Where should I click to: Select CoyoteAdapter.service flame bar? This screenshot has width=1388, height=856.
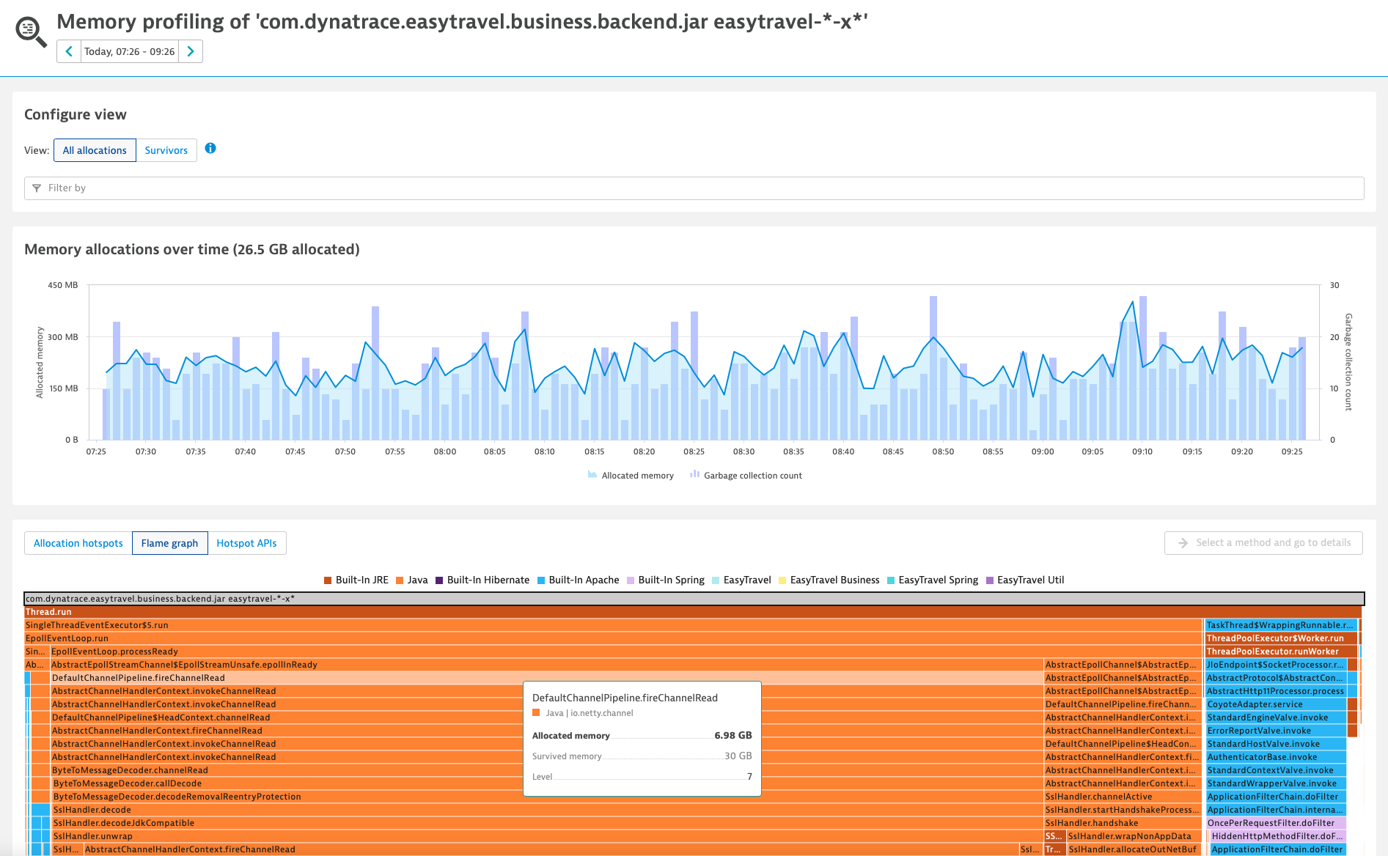click(x=1276, y=704)
